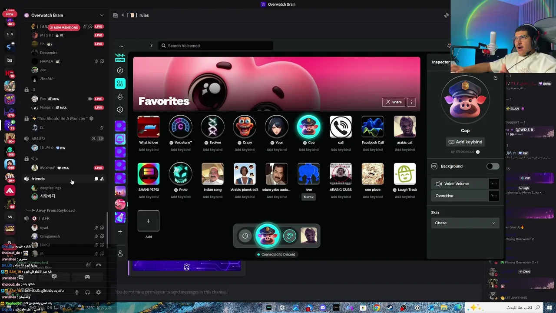Viewport: 556px width, 313px height.
Task: Select the What is love sound
Action: click(x=149, y=127)
